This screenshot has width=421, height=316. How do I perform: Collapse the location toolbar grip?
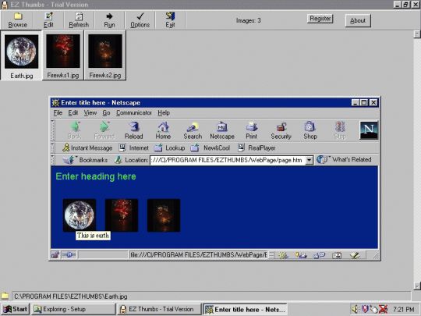click(x=53, y=160)
